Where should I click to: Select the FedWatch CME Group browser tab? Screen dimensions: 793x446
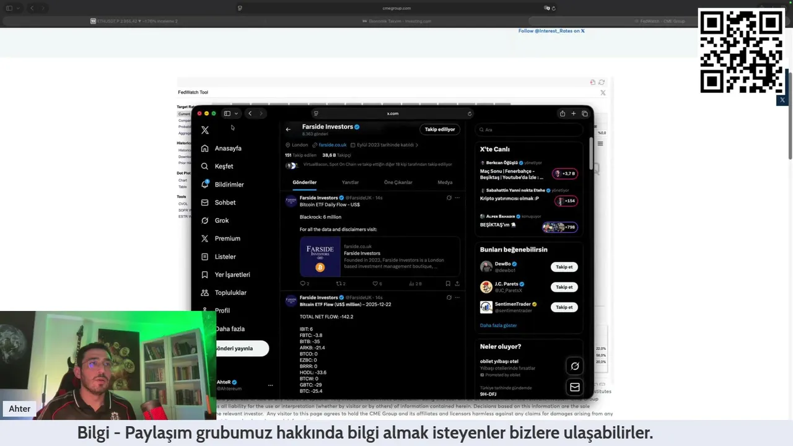click(659, 21)
